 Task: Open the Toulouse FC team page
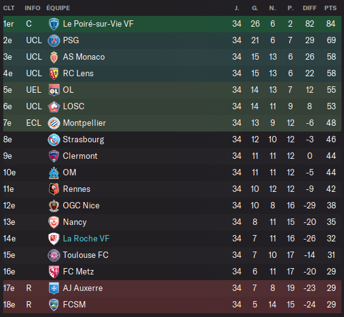(86, 255)
